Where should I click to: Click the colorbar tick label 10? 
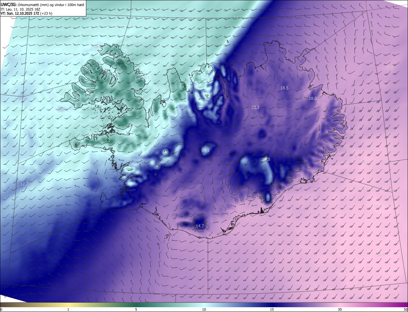pos(204,309)
